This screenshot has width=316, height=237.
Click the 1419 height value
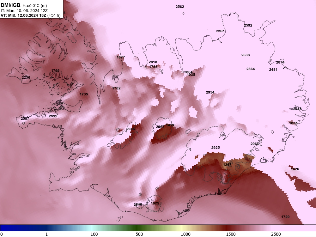[x=170, y=125]
